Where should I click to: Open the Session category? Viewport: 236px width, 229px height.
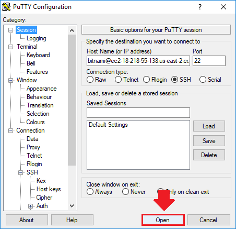(26, 30)
